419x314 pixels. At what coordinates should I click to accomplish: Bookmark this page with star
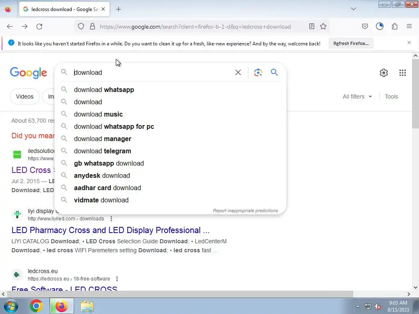[x=323, y=26]
